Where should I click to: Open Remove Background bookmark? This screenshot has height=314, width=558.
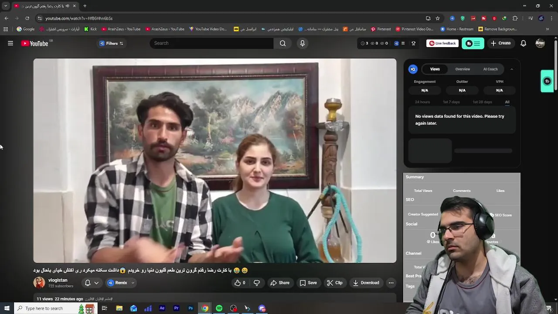(497, 29)
